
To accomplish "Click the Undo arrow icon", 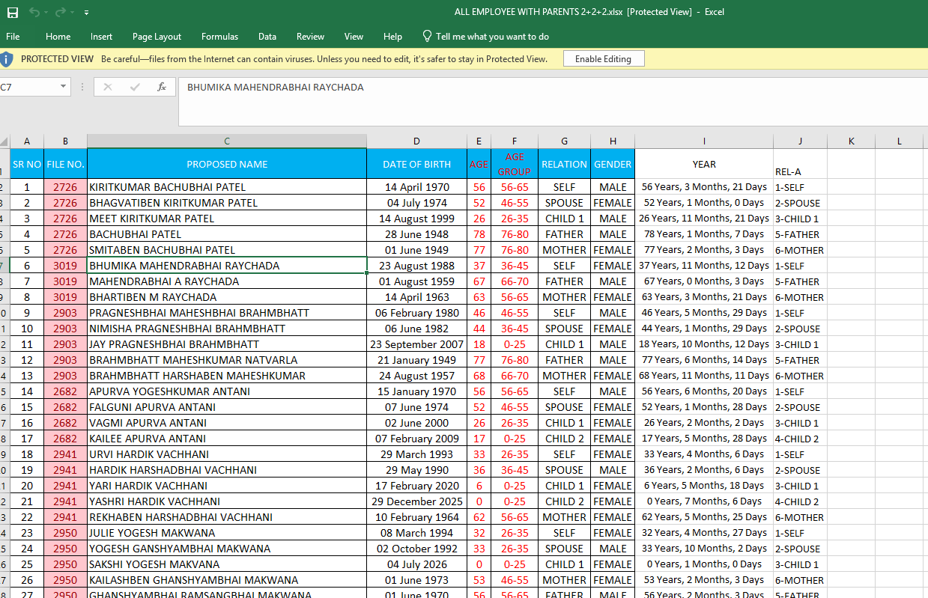I will coord(34,13).
